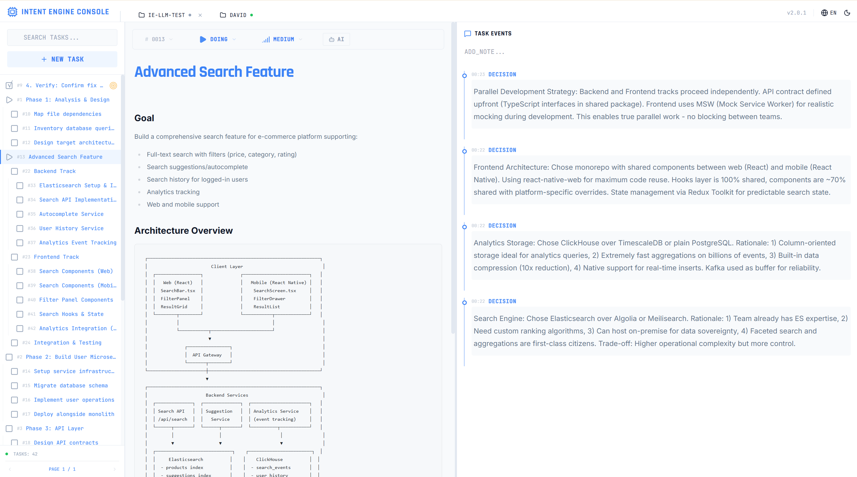Open the language globe EN selector
This screenshot has height=477, width=857.
(x=828, y=13)
